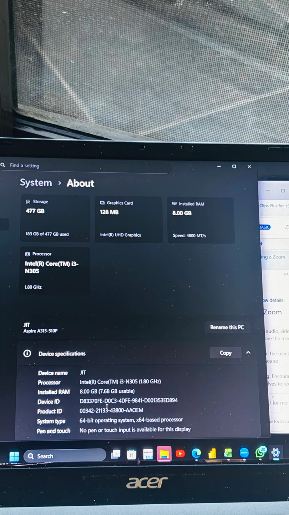Open Task View from the taskbar

(x=116, y=455)
